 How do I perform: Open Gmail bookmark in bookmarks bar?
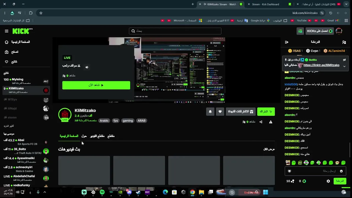click(333, 21)
